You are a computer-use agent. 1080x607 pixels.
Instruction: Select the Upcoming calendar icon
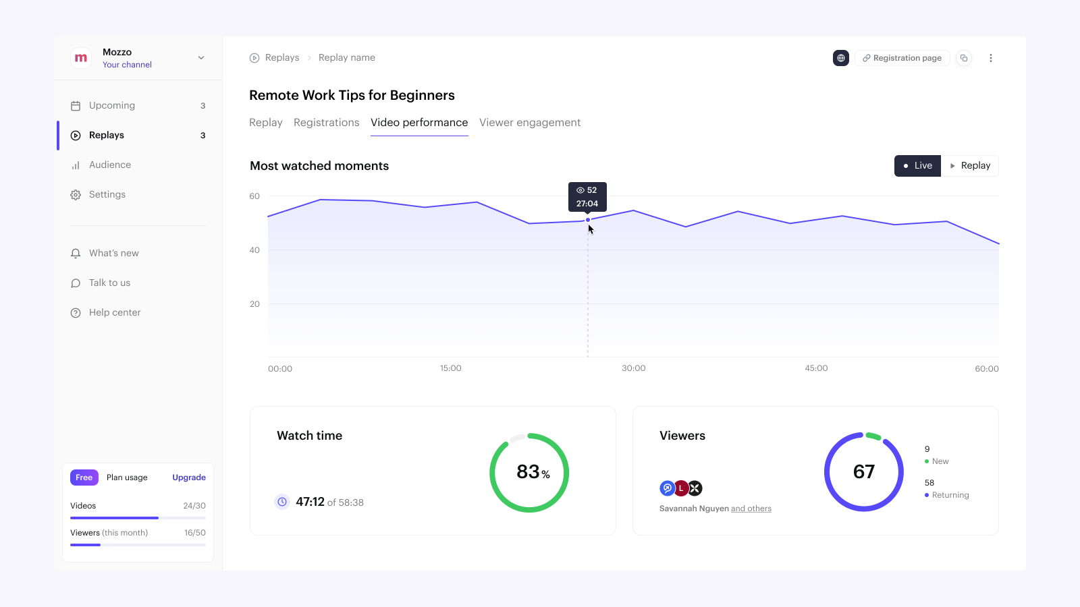[76, 105]
